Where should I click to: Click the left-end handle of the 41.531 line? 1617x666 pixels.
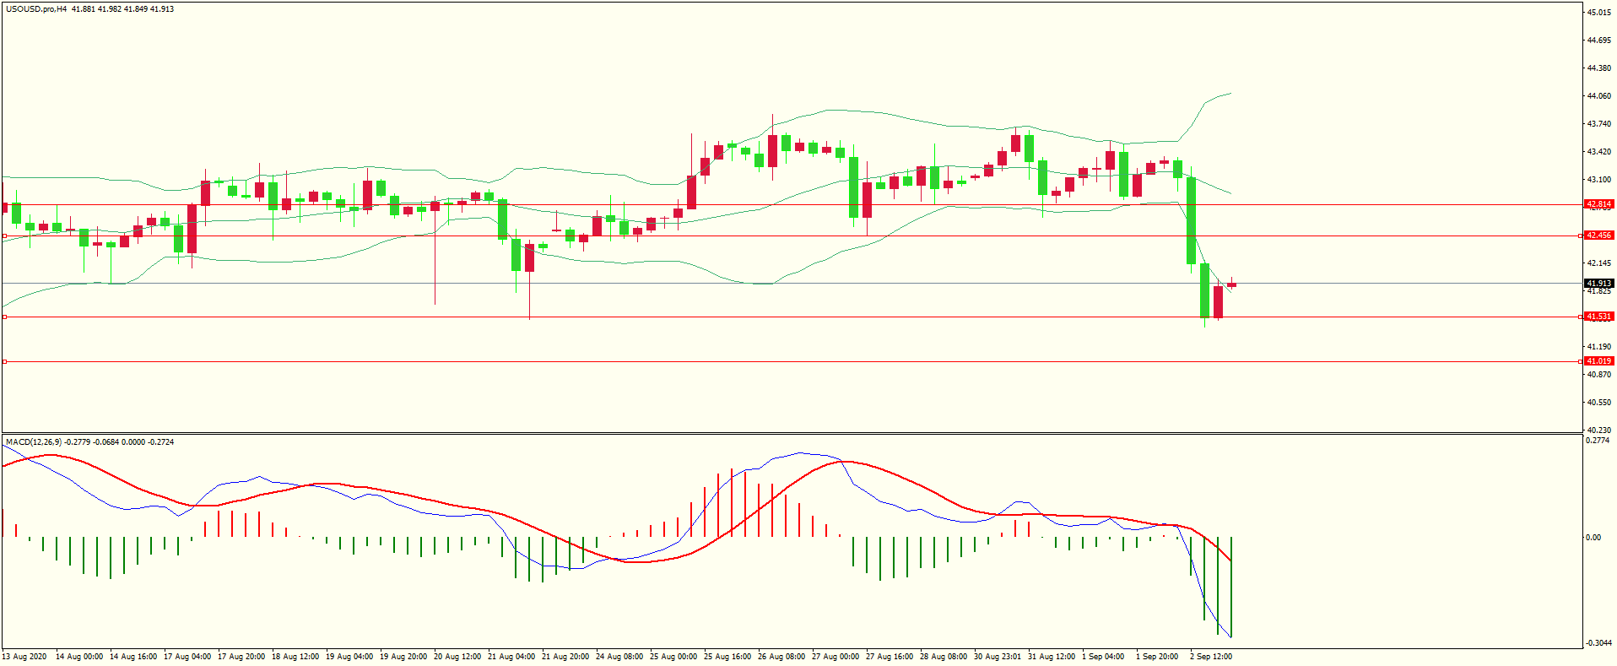[4, 317]
